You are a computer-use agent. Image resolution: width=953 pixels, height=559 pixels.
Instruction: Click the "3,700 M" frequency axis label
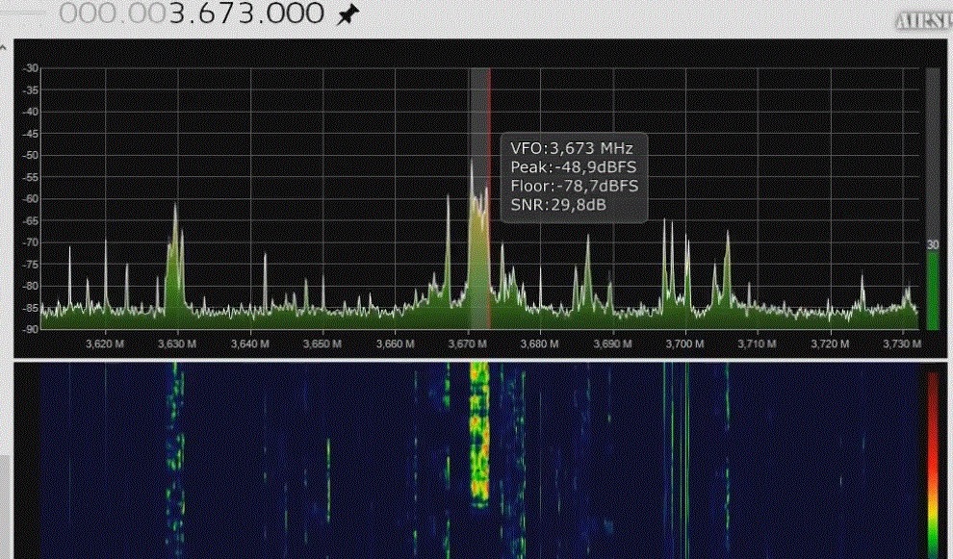pos(685,343)
